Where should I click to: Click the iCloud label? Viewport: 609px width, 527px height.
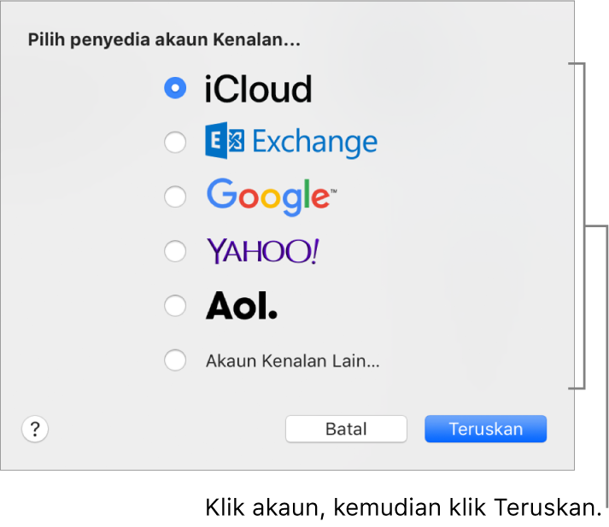click(258, 89)
